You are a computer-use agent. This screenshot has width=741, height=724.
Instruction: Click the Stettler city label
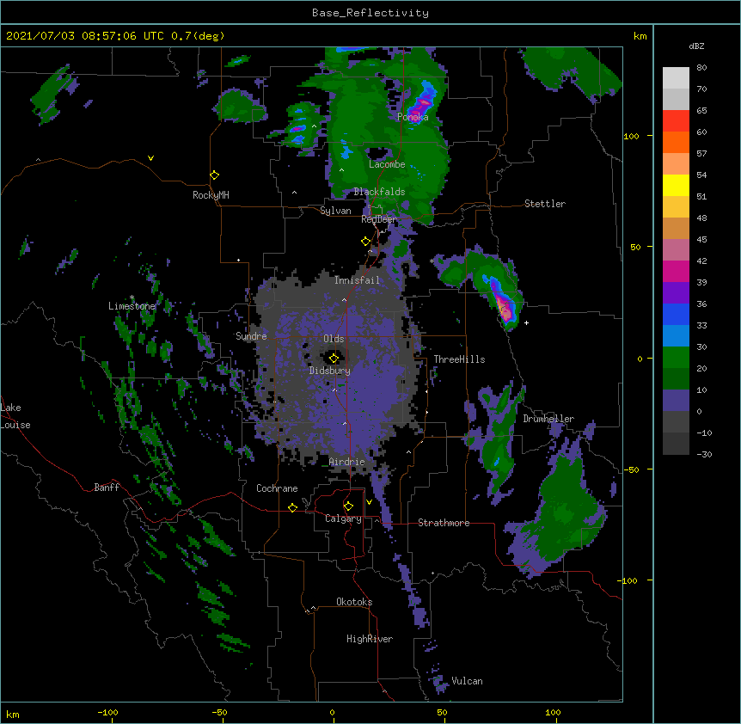tap(545, 204)
